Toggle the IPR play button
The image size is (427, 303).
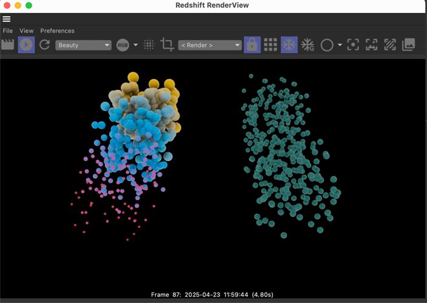pyautogui.click(x=27, y=45)
